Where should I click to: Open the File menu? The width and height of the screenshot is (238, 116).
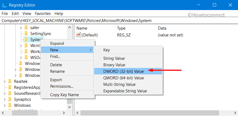(x=5, y=14)
